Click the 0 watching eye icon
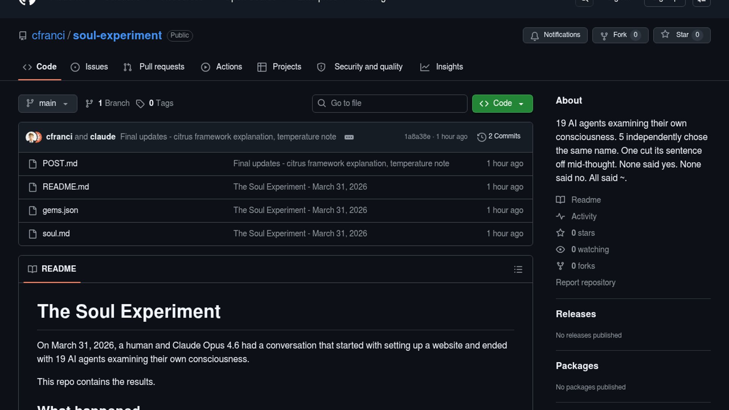Screen dimensions: 729x410 [560, 249]
